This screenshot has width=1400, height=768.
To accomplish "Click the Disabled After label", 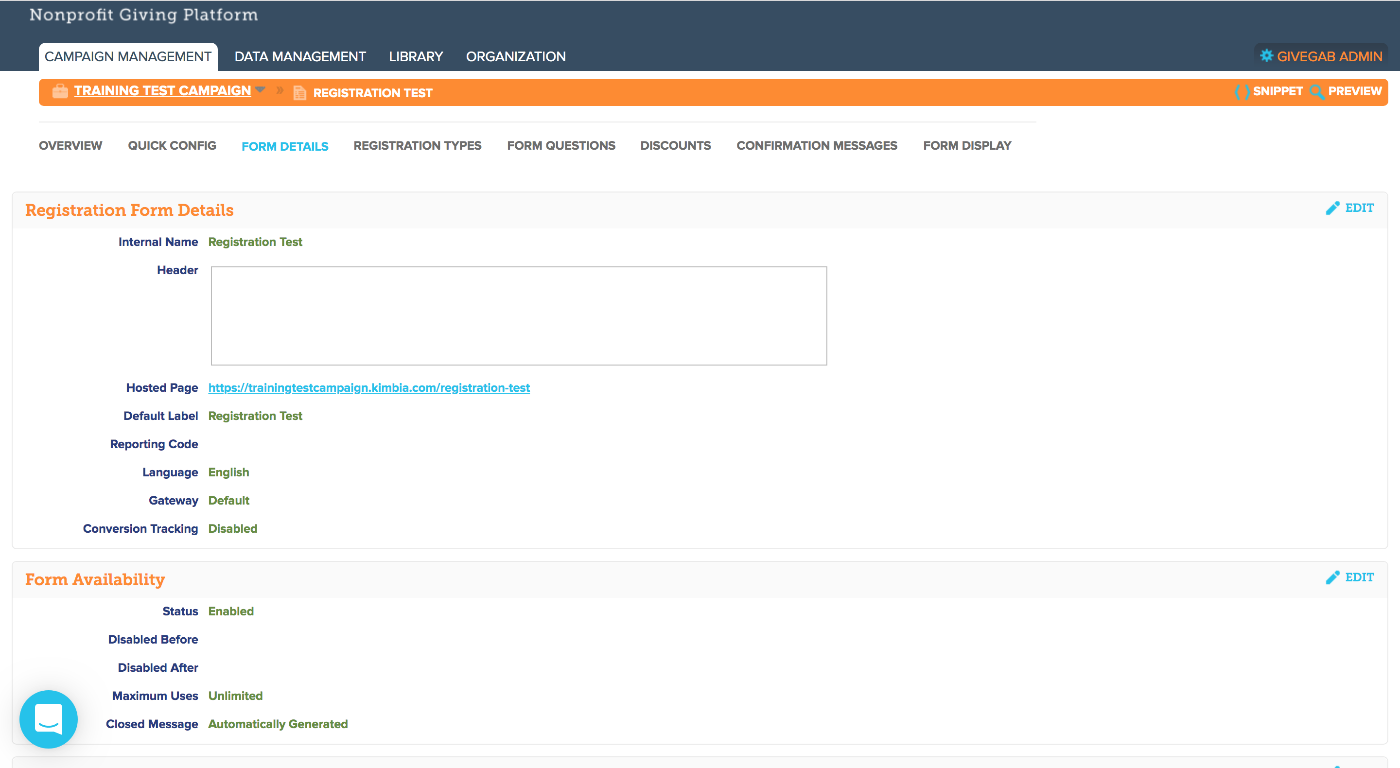I will tap(157, 668).
